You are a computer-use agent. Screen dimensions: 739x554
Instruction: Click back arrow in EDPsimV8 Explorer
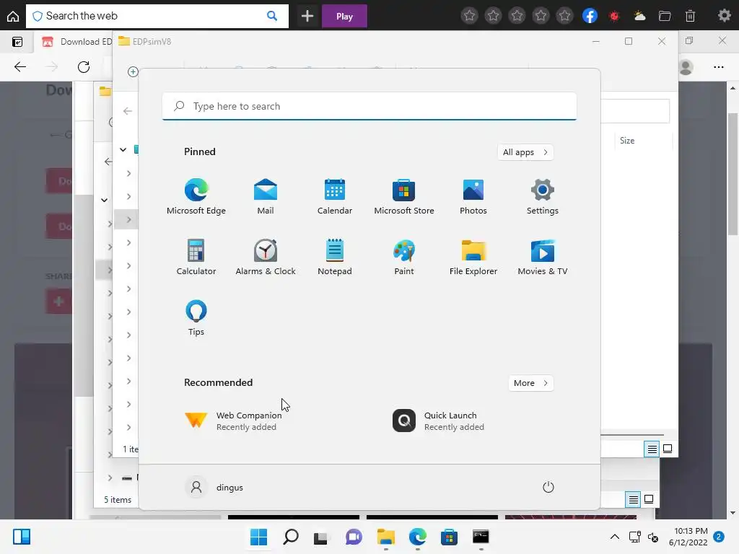(127, 111)
